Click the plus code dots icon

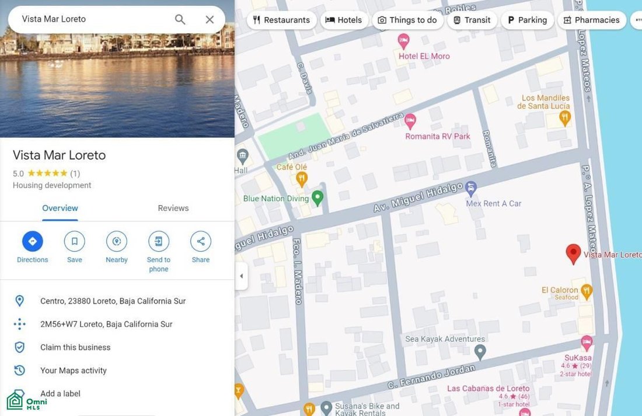point(19,324)
